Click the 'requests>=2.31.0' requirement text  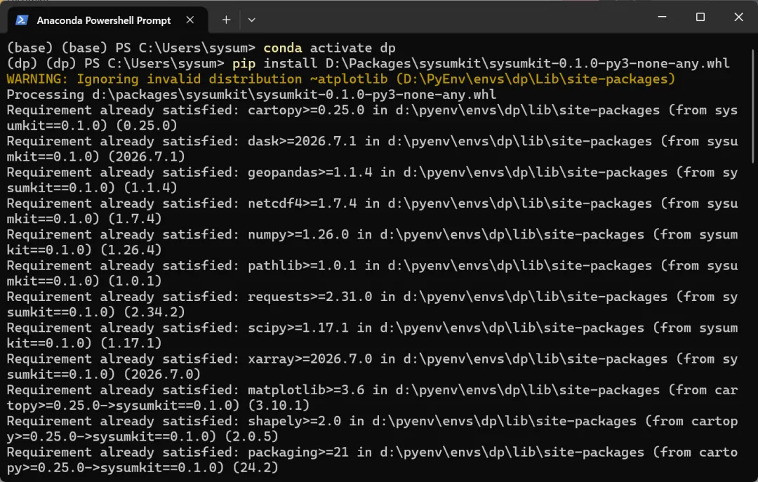[x=310, y=296]
